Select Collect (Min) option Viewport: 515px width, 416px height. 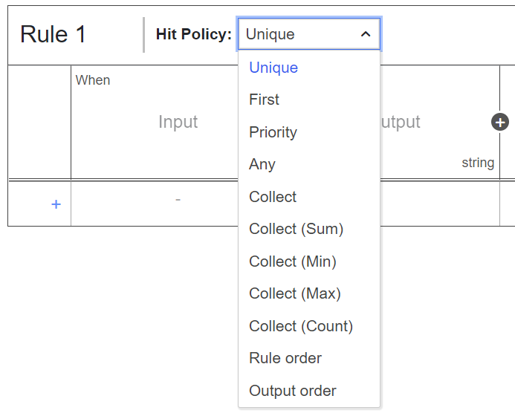(293, 261)
